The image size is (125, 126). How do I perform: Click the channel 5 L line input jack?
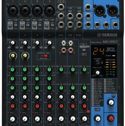pos(61,16)
